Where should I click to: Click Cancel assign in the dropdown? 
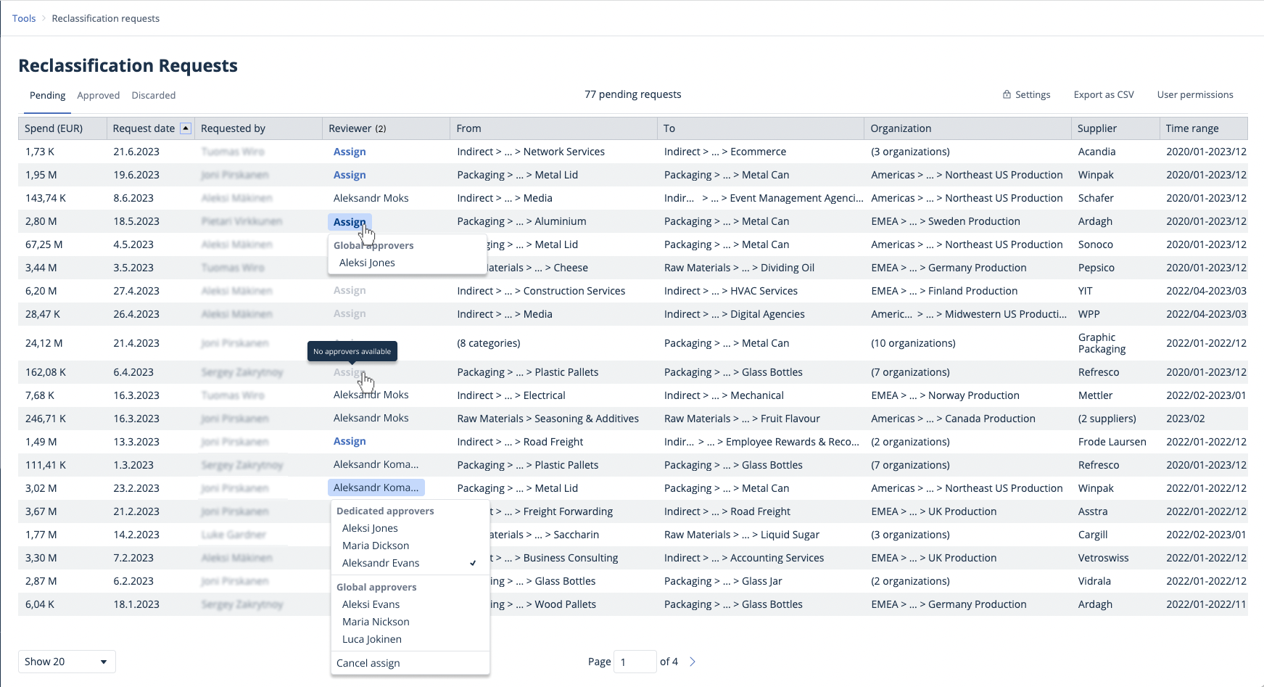pos(368,663)
